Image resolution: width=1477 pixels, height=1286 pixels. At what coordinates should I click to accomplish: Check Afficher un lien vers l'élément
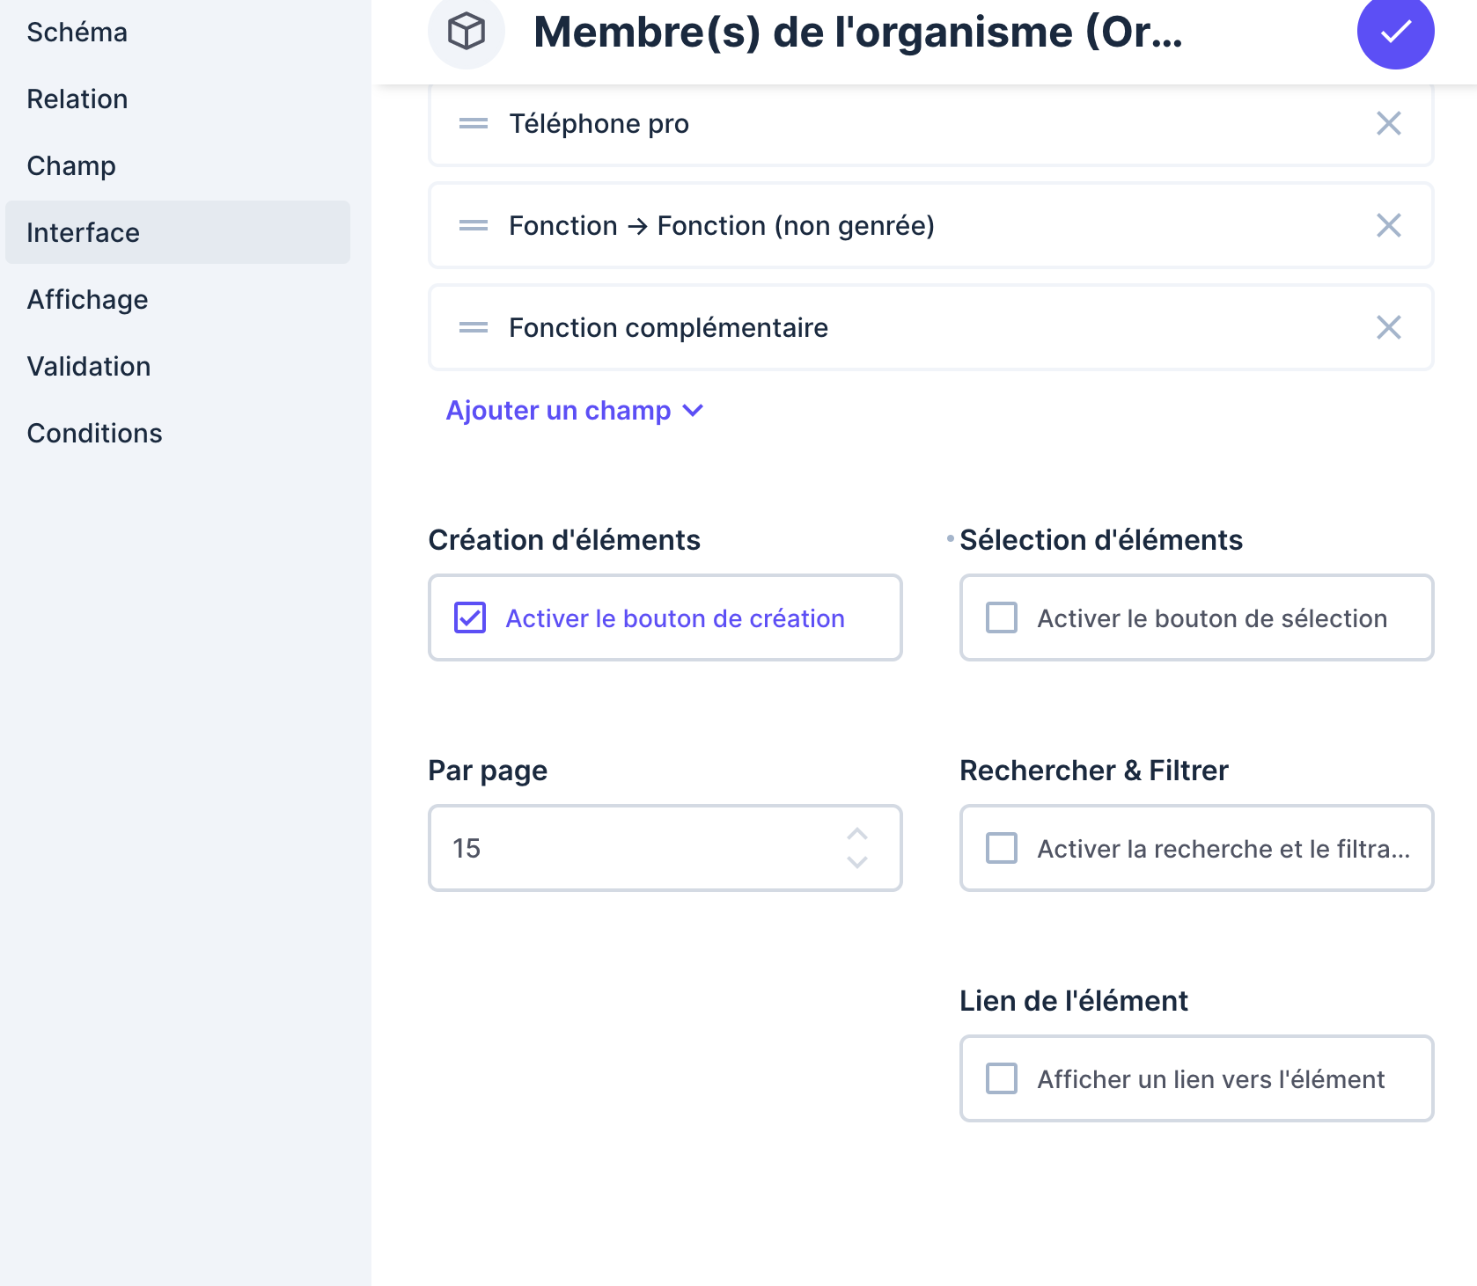click(1002, 1078)
